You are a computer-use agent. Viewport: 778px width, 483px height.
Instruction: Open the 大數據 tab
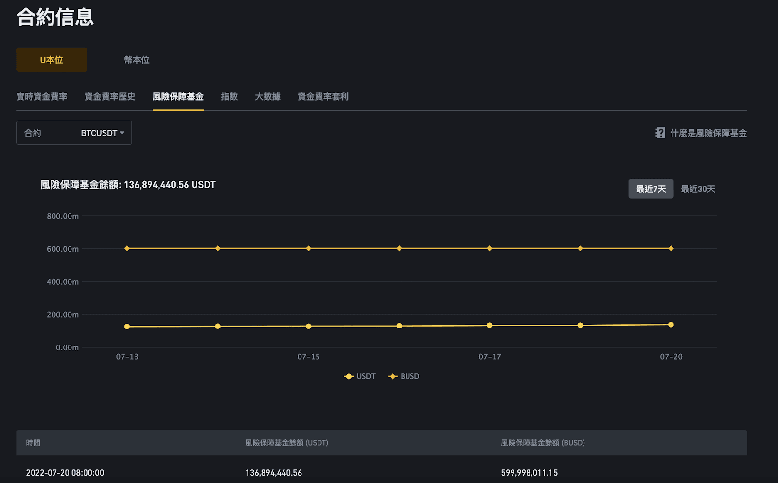click(x=267, y=97)
